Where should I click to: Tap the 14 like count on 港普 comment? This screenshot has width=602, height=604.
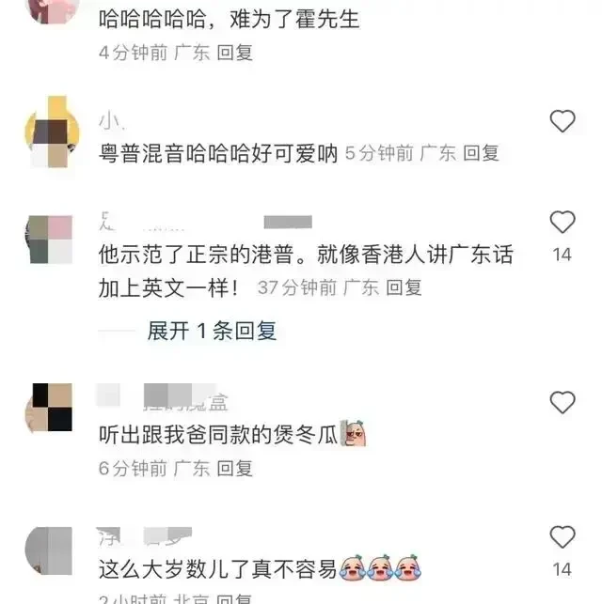click(x=562, y=255)
